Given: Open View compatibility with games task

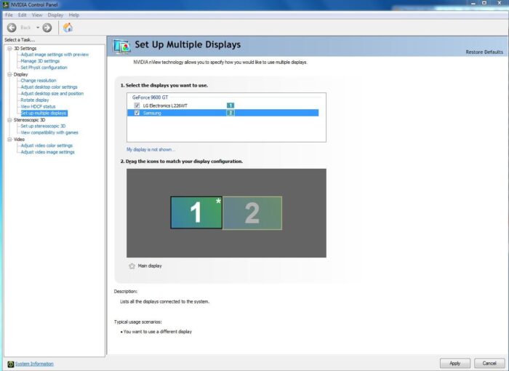Looking at the screenshot, I should 49,132.
